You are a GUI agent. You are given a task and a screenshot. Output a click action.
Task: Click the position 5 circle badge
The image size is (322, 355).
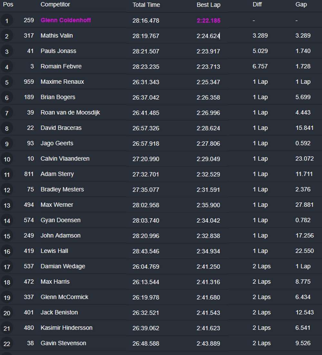tap(7, 82)
